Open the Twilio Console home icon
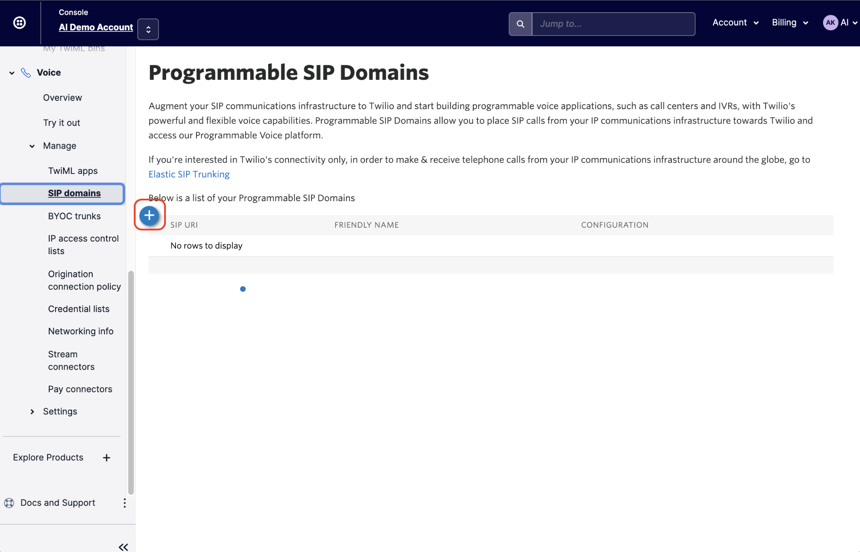Image resolution: width=860 pixels, height=552 pixels. coord(19,23)
